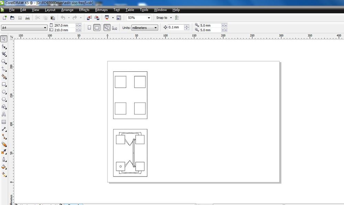Viewport: 344px width, 205px height.
Task: Select the Rectangle tool
Action: (x=4, y=84)
